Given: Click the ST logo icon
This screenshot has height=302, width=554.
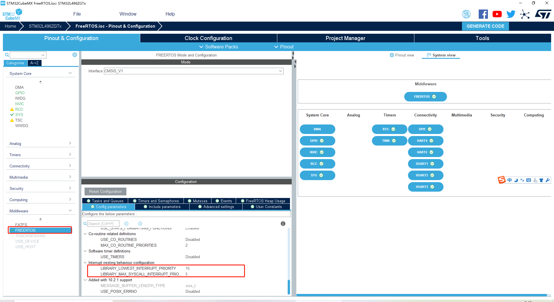Looking at the screenshot, I should [543, 14].
